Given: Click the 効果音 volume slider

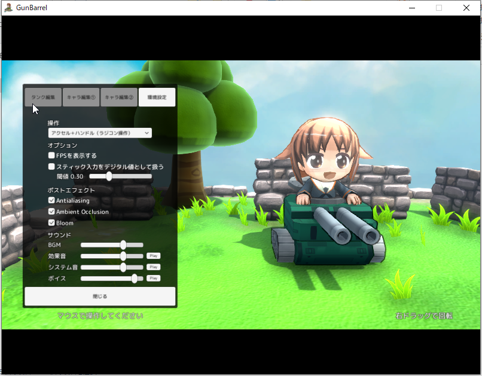Looking at the screenshot, I should click(112, 256).
